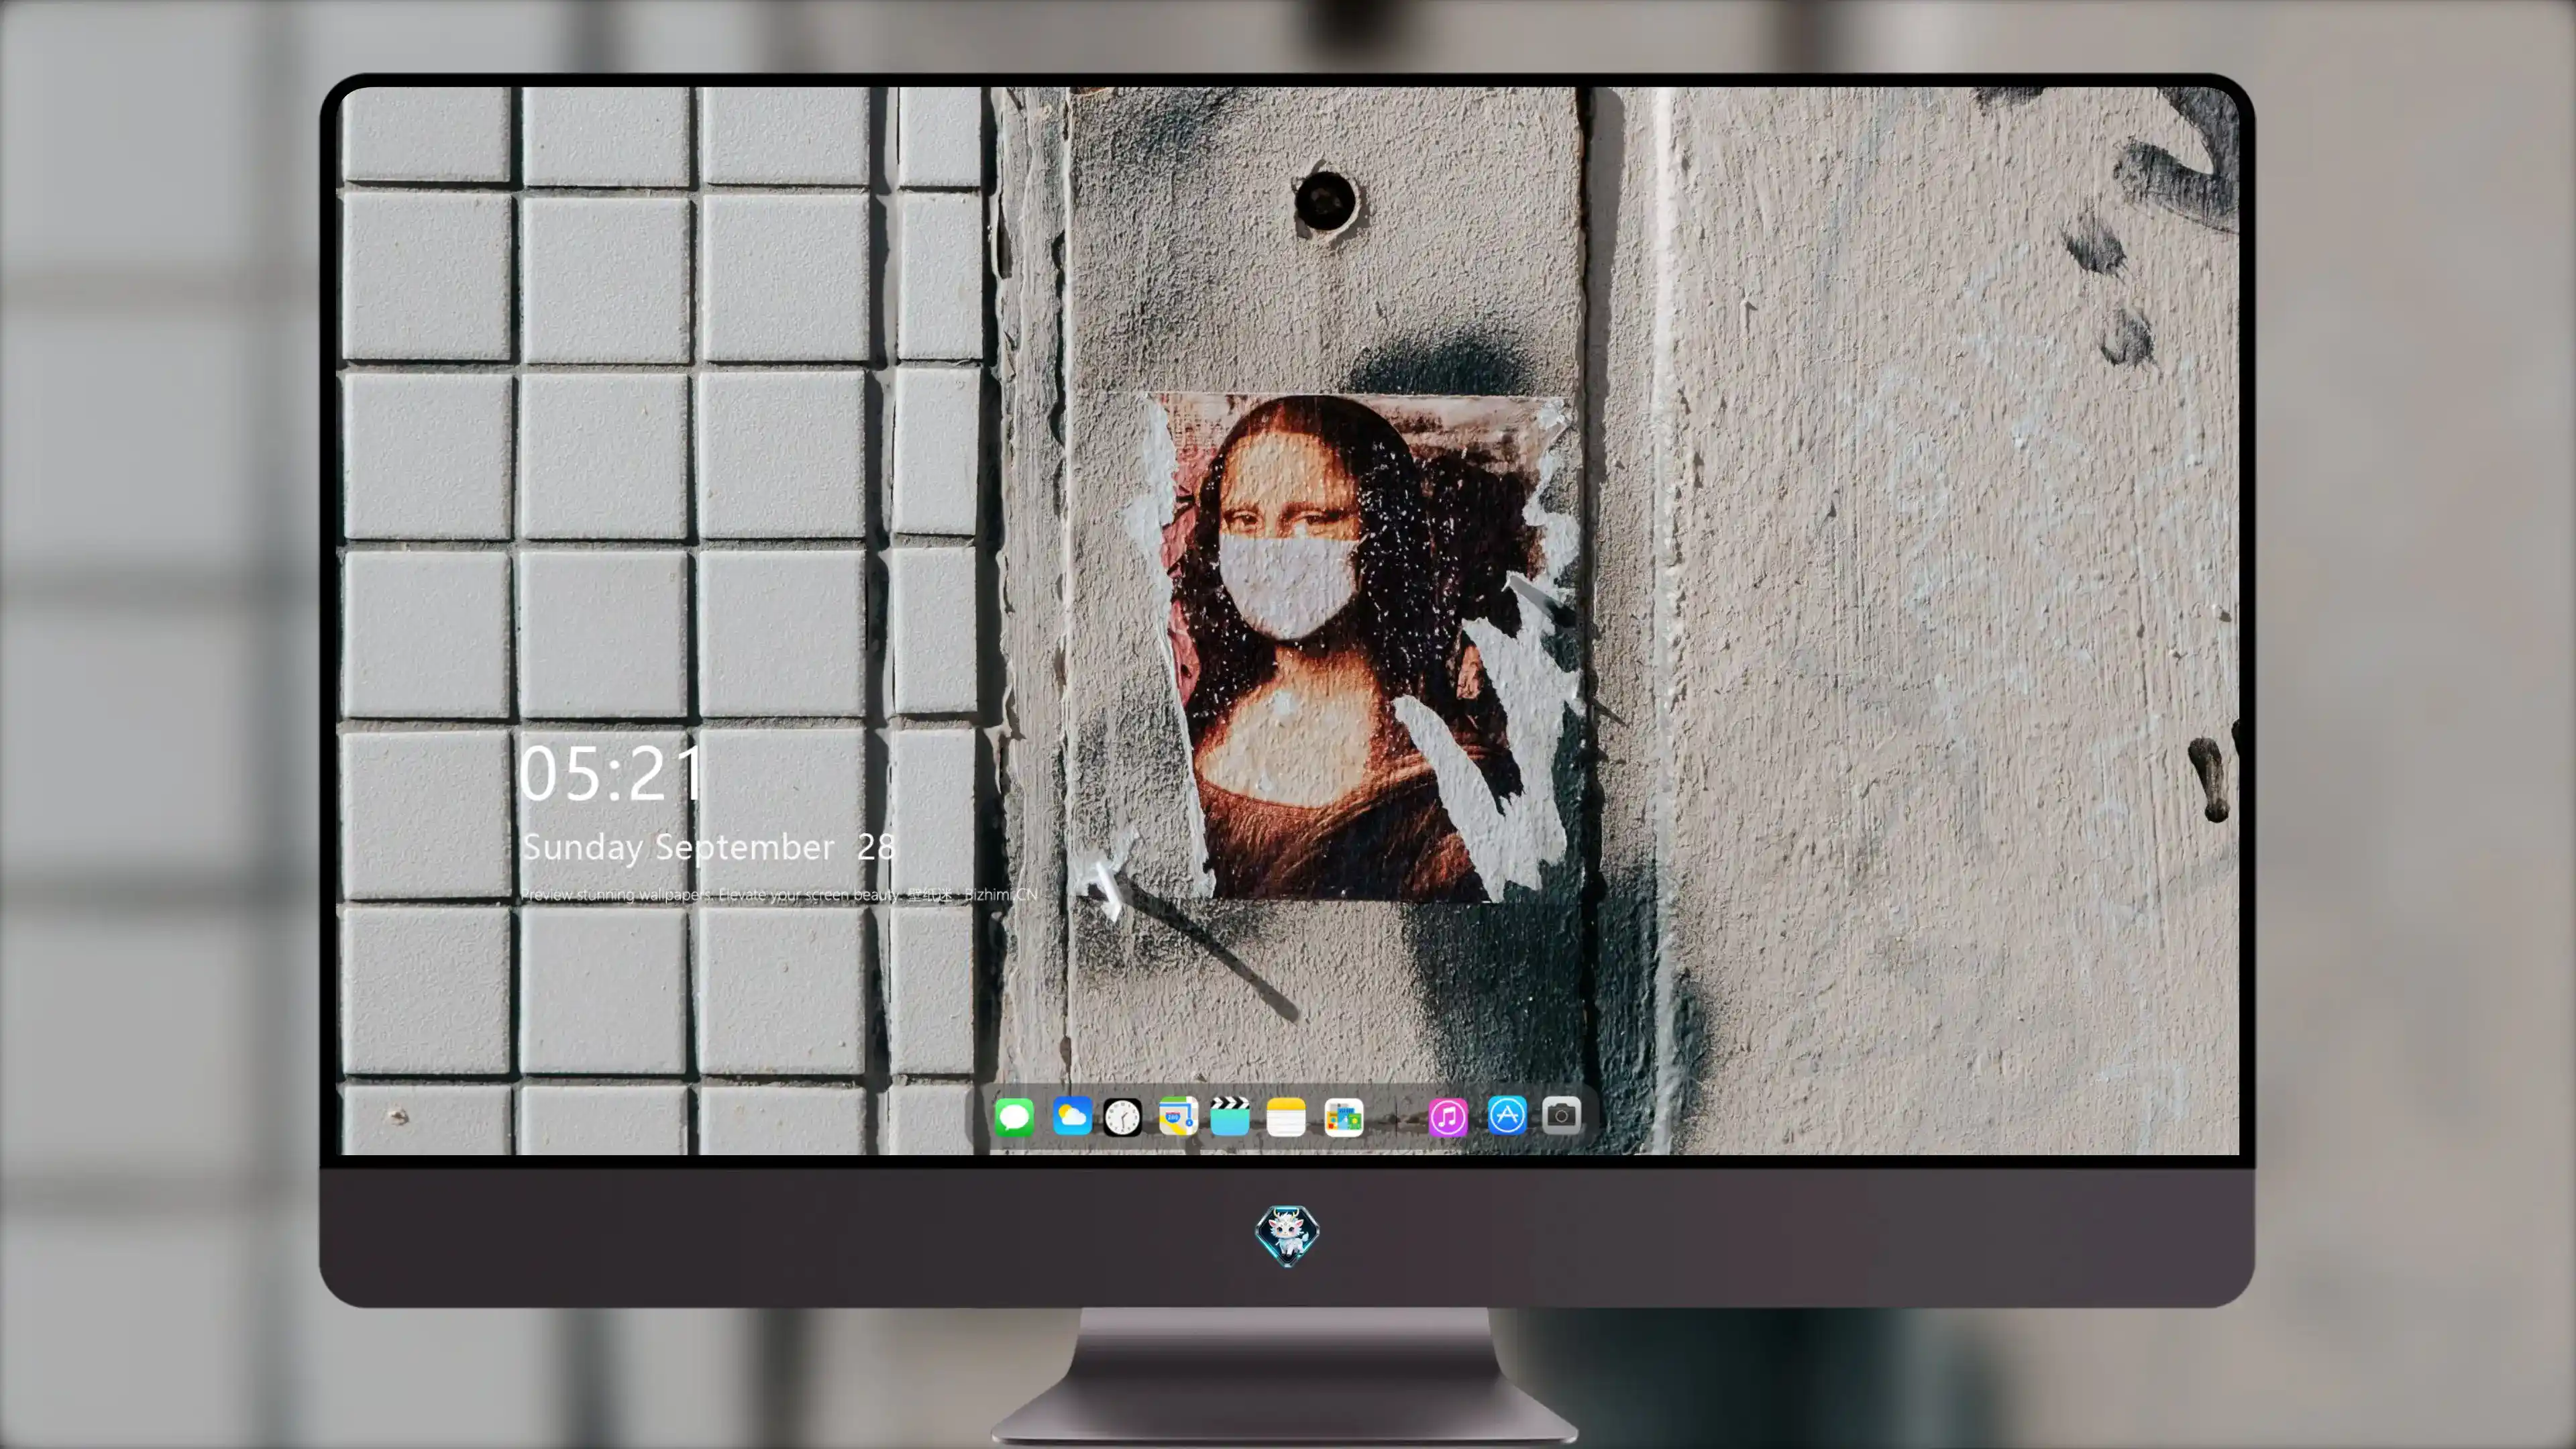Image resolution: width=2576 pixels, height=1449 pixels.
Task: Click the dragon mascot logo on the monitor chin
Action: pyautogui.click(x=1287, y=1236)
